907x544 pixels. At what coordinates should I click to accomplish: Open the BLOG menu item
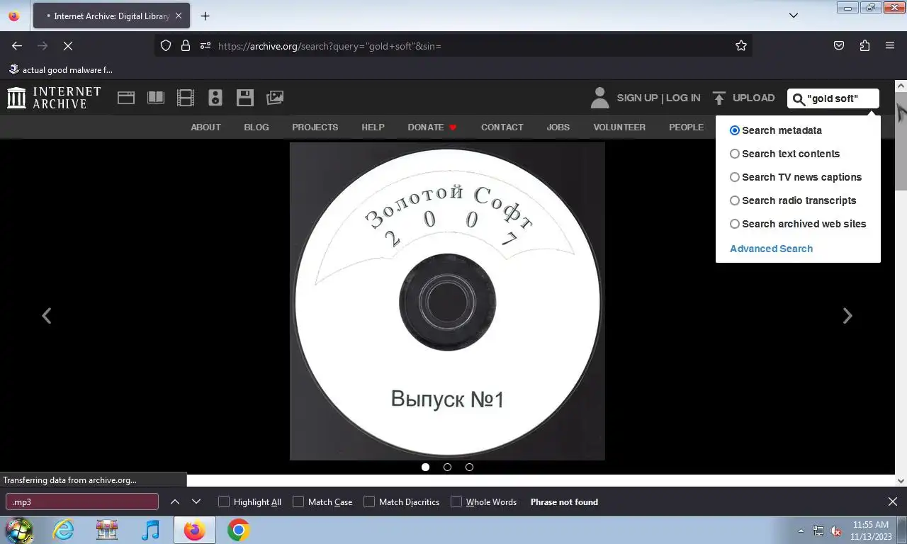point(257,127)
